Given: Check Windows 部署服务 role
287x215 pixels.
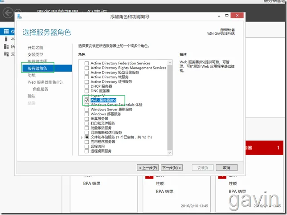Looking at the screenshot, I should [x=86, y=114].
